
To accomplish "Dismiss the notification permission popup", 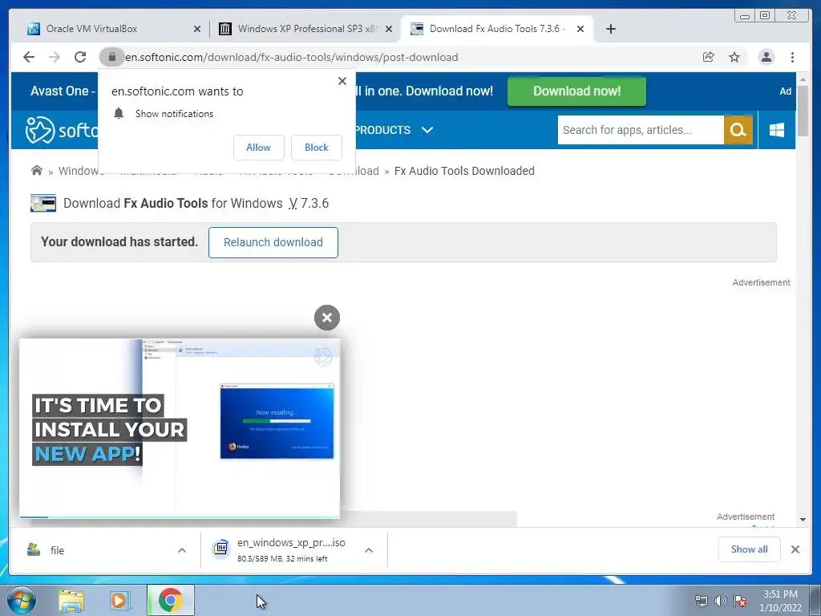I will pos(342,81).
